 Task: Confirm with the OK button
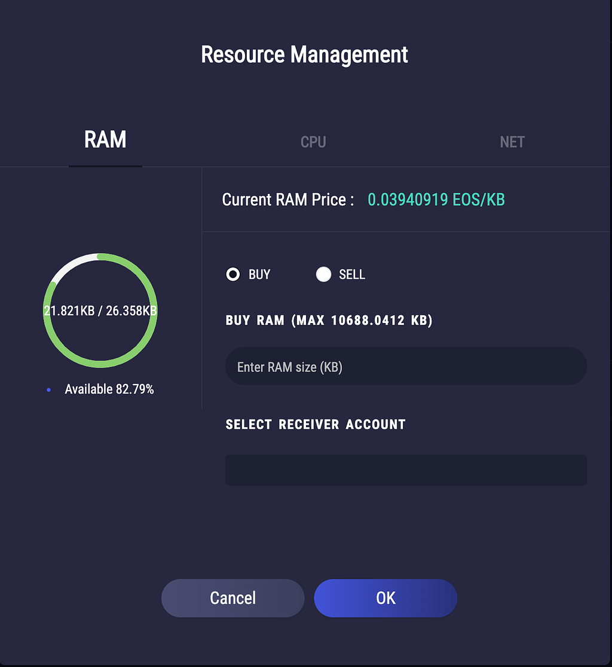click(385, 598)
